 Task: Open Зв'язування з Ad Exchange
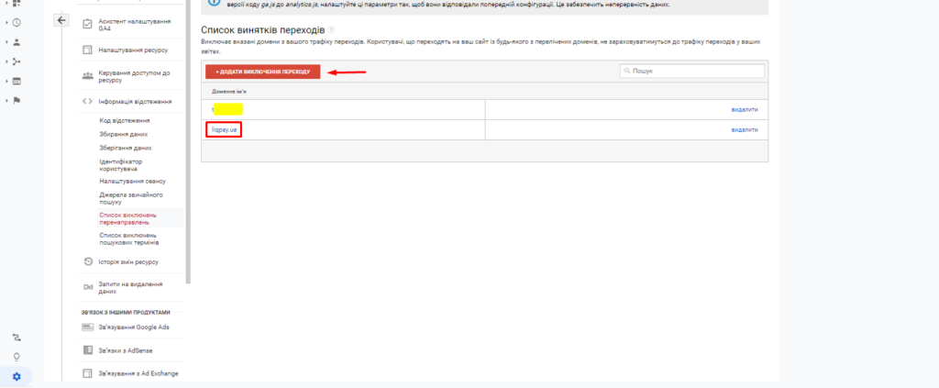138,373
